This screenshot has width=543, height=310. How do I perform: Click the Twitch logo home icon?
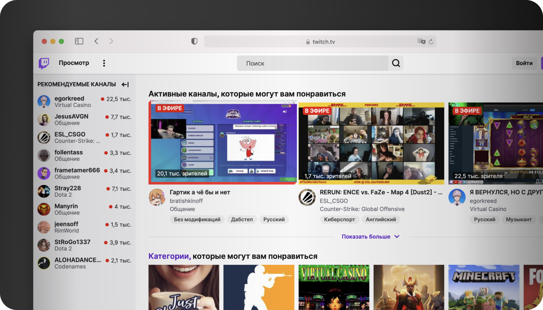coord(44,63)
